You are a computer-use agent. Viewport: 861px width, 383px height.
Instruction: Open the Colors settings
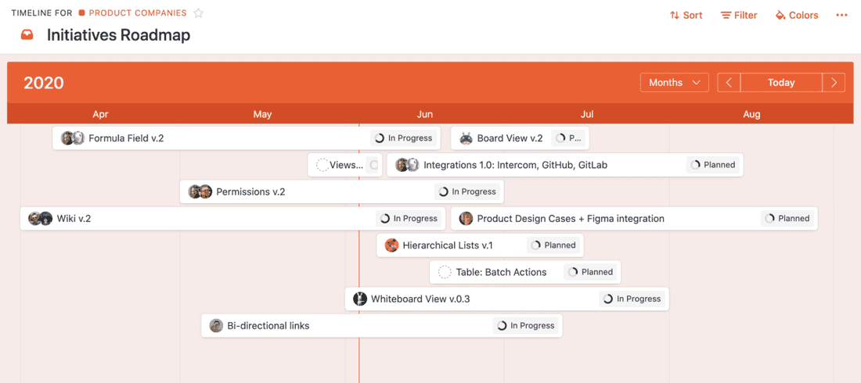click(797, 16)
